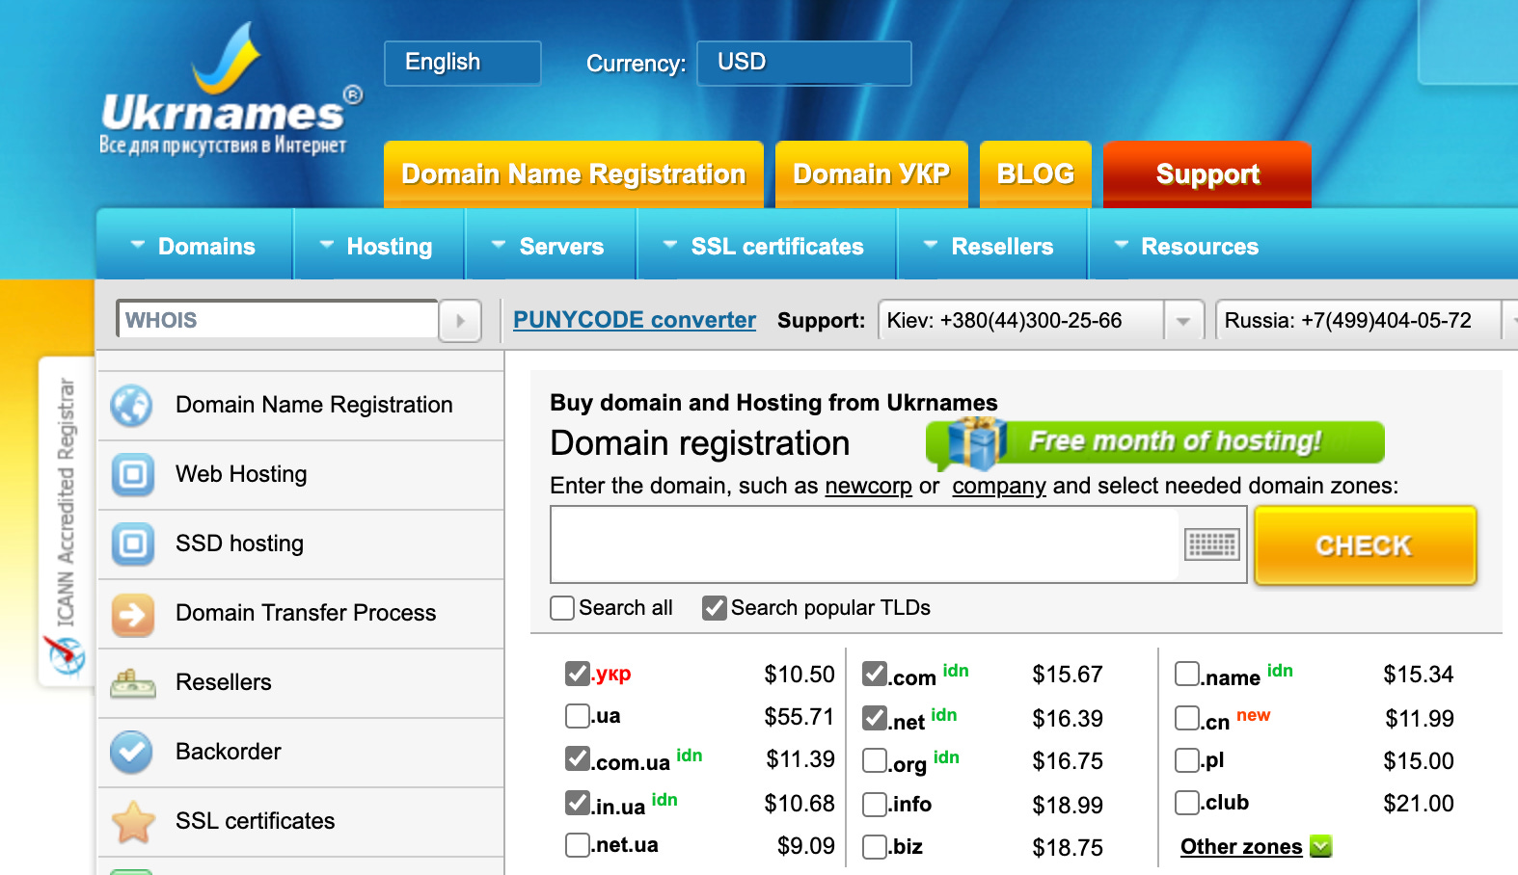Image resolution: width=1518 pixels, height=875 pixels.
Task: Uncheck the .net domain zone
Action: 875,718
